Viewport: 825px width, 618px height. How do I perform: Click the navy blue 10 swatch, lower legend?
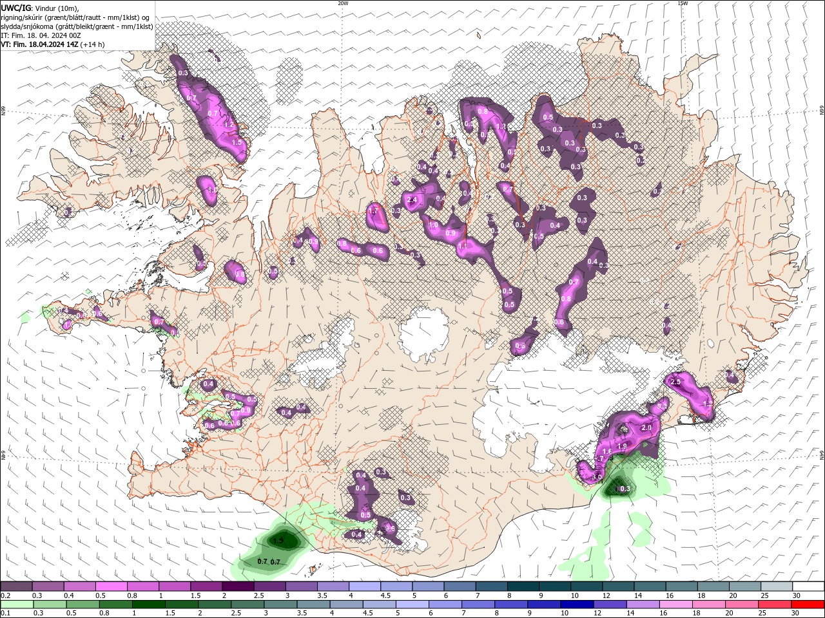pyautogui.click(x=577, y=604)
